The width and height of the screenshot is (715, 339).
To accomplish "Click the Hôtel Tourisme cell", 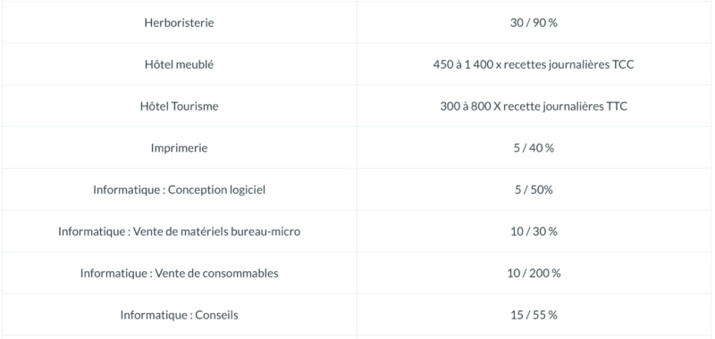I will point(180,106).
